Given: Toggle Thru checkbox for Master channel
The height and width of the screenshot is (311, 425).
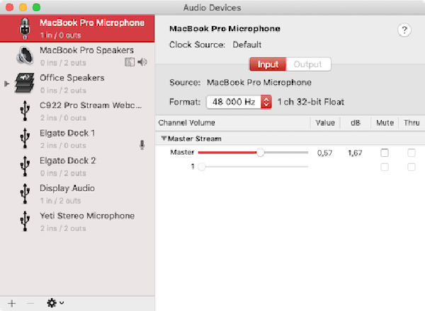Looking at the screenshot, I should click(412, 153).
